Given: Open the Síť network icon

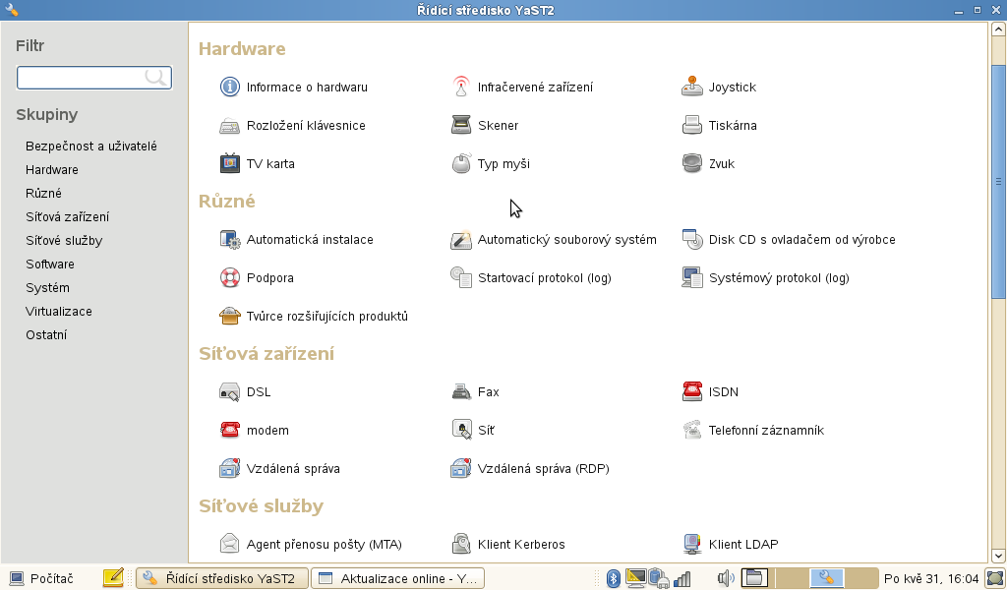Looking at the screenshot, I should click(461, 430).
